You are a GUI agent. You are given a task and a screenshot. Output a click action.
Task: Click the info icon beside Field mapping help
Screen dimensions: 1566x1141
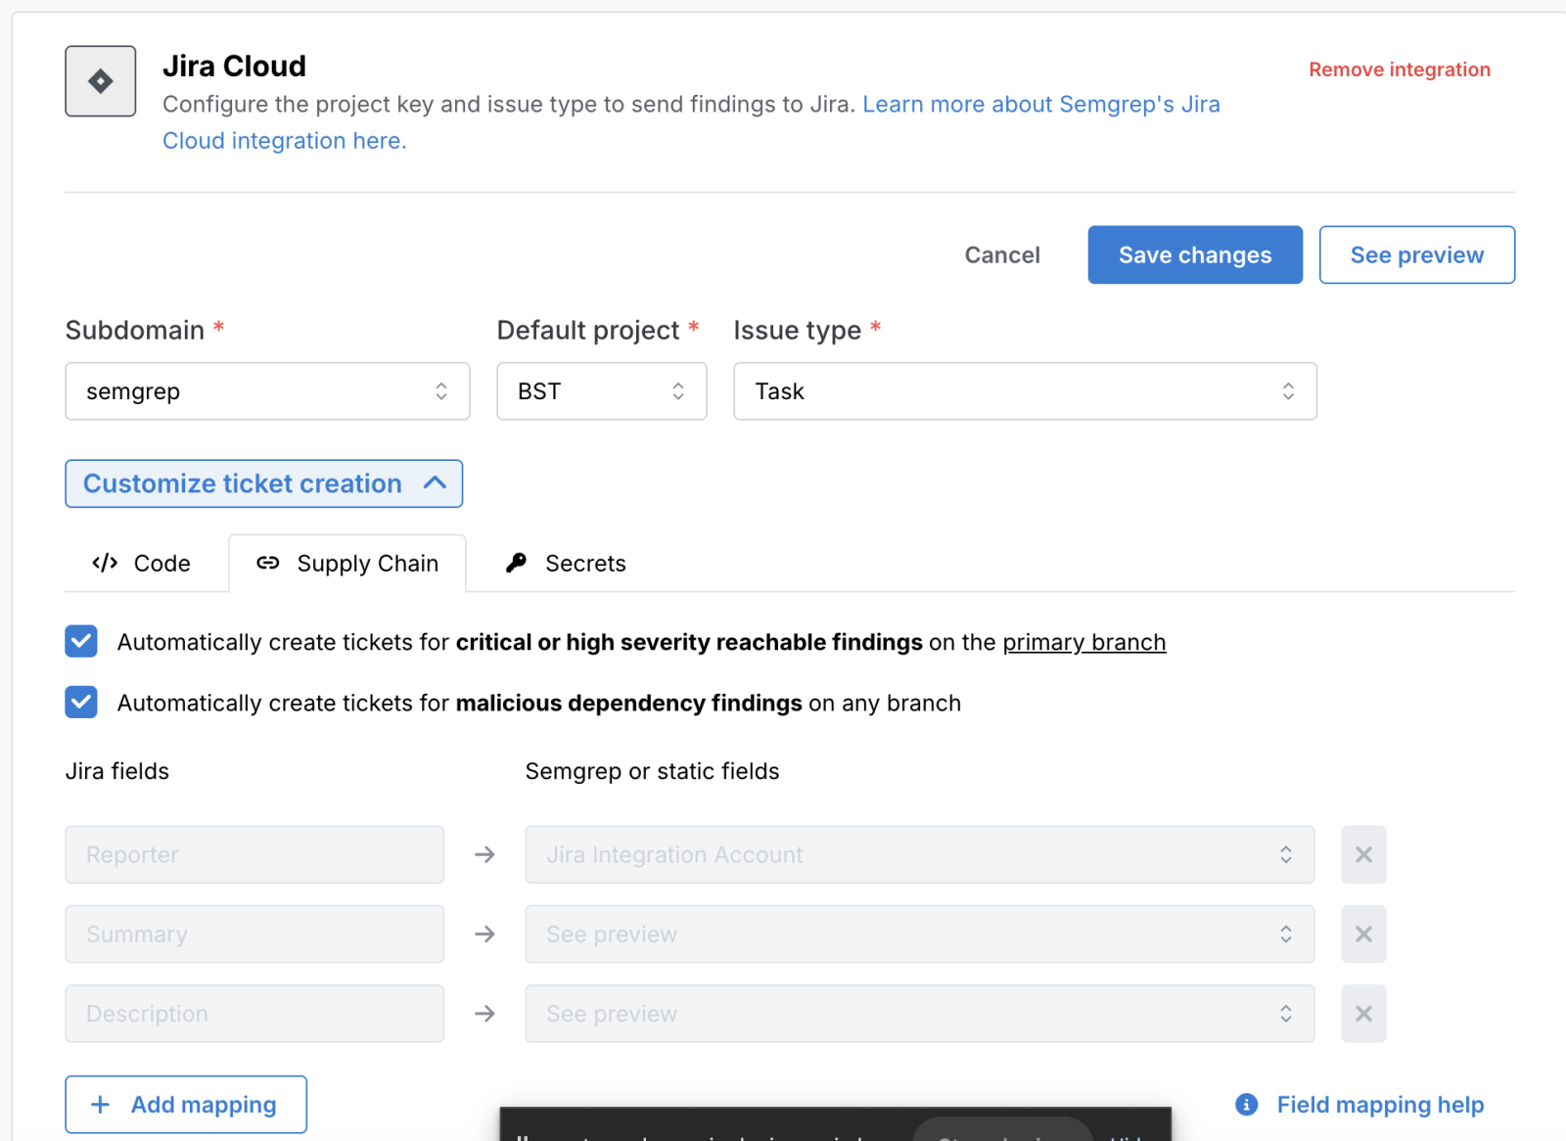tap(1246, 1105)
